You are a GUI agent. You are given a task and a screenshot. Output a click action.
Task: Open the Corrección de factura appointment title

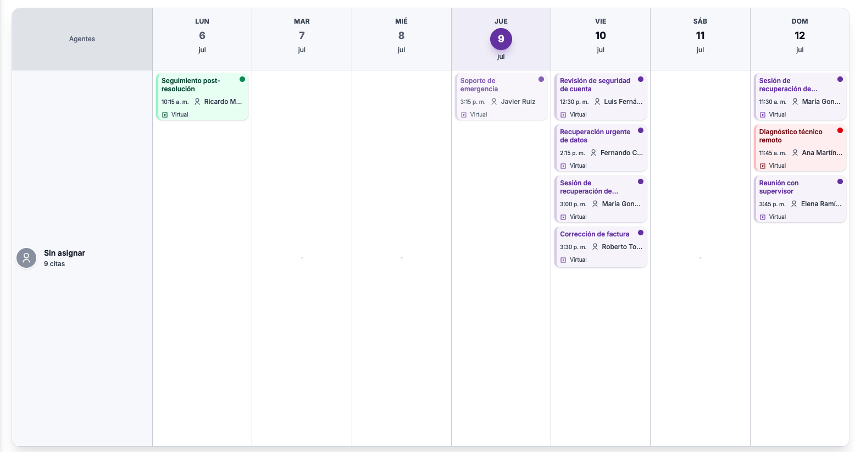[595, 234]
